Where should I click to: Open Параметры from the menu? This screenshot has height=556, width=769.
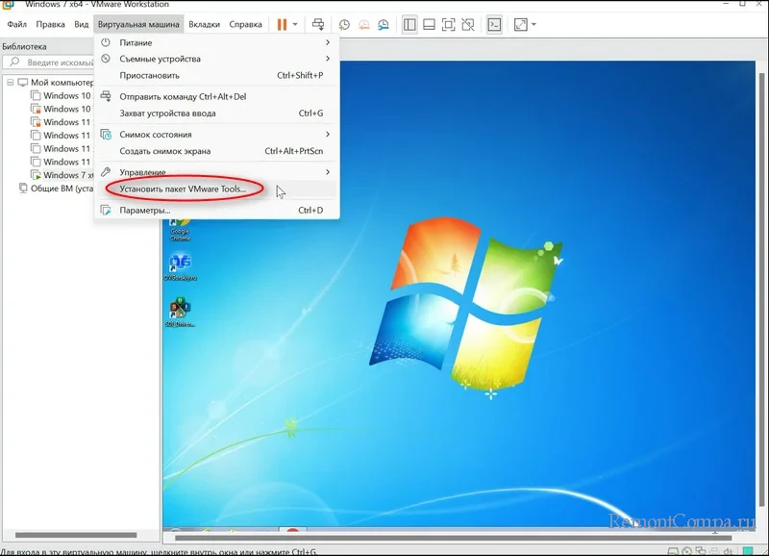[x=216, y=210]
